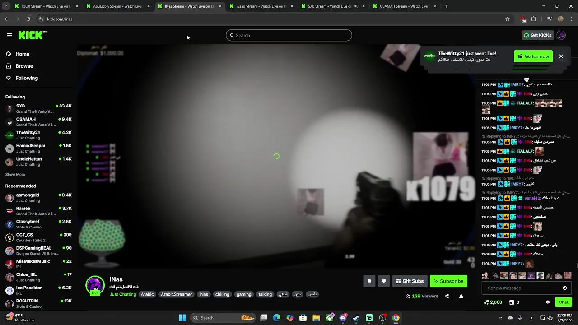This screenshot has width=578, height=325.
Task: Switch to the SXB Stream tab
Action: click(332, 6)
